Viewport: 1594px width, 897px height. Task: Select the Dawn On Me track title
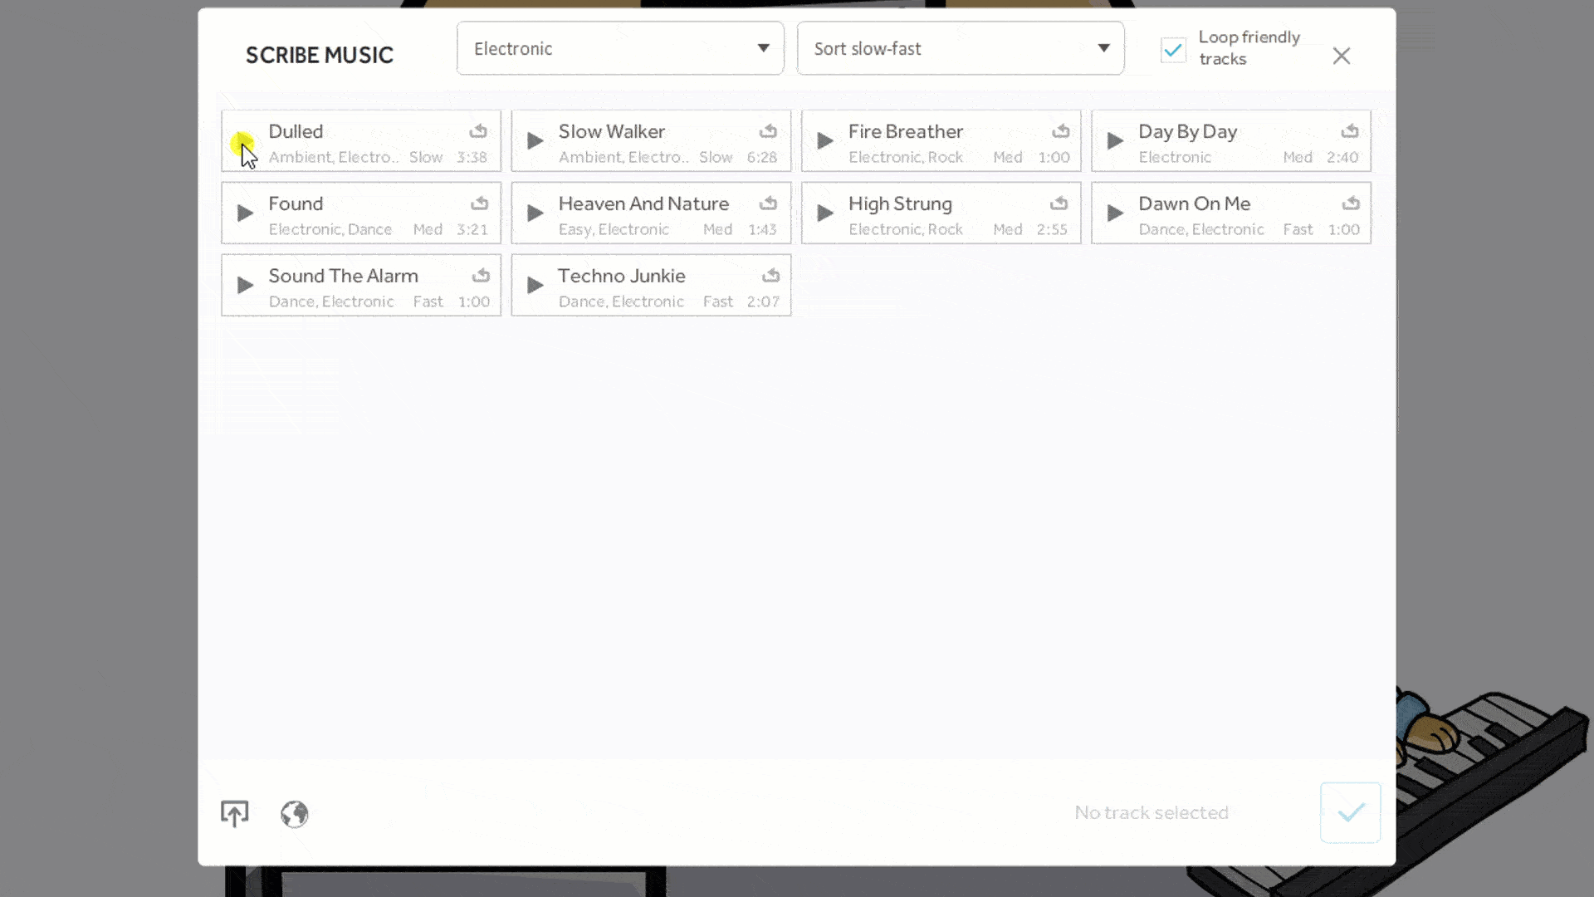click(x=1195, y=203)
